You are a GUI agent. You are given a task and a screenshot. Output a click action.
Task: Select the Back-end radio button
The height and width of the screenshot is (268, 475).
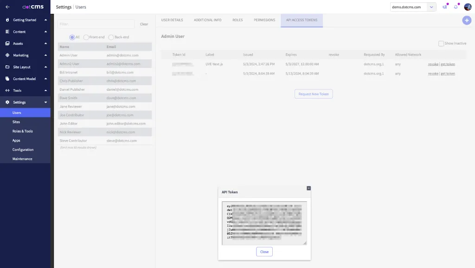(x=111, y=37)
